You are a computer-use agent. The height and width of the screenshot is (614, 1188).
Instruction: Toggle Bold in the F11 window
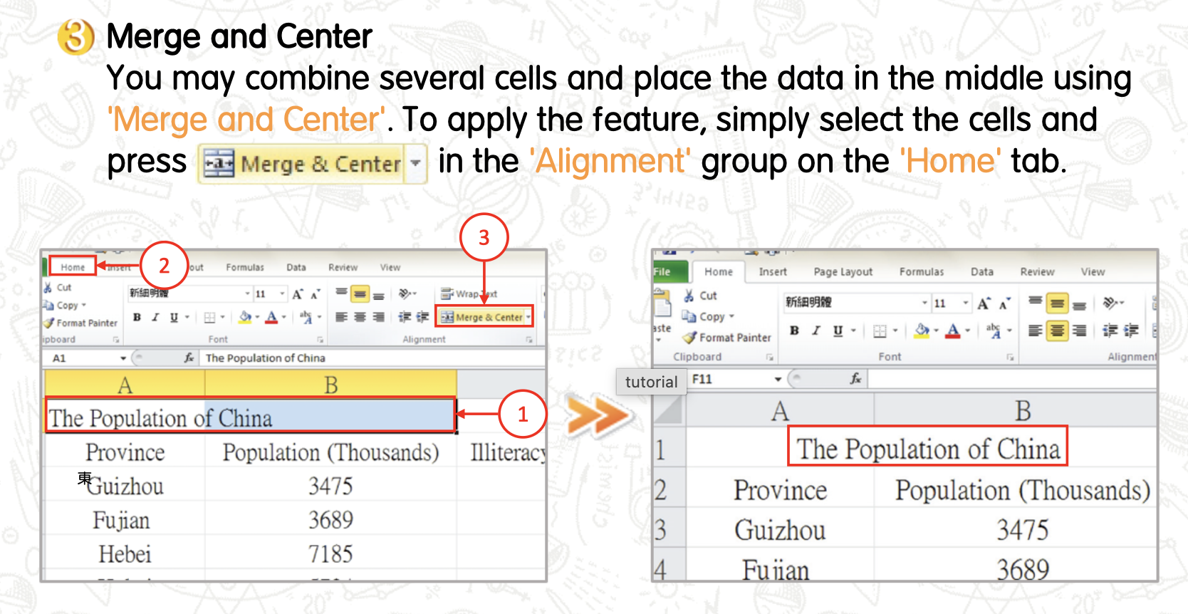pos(794,331)
